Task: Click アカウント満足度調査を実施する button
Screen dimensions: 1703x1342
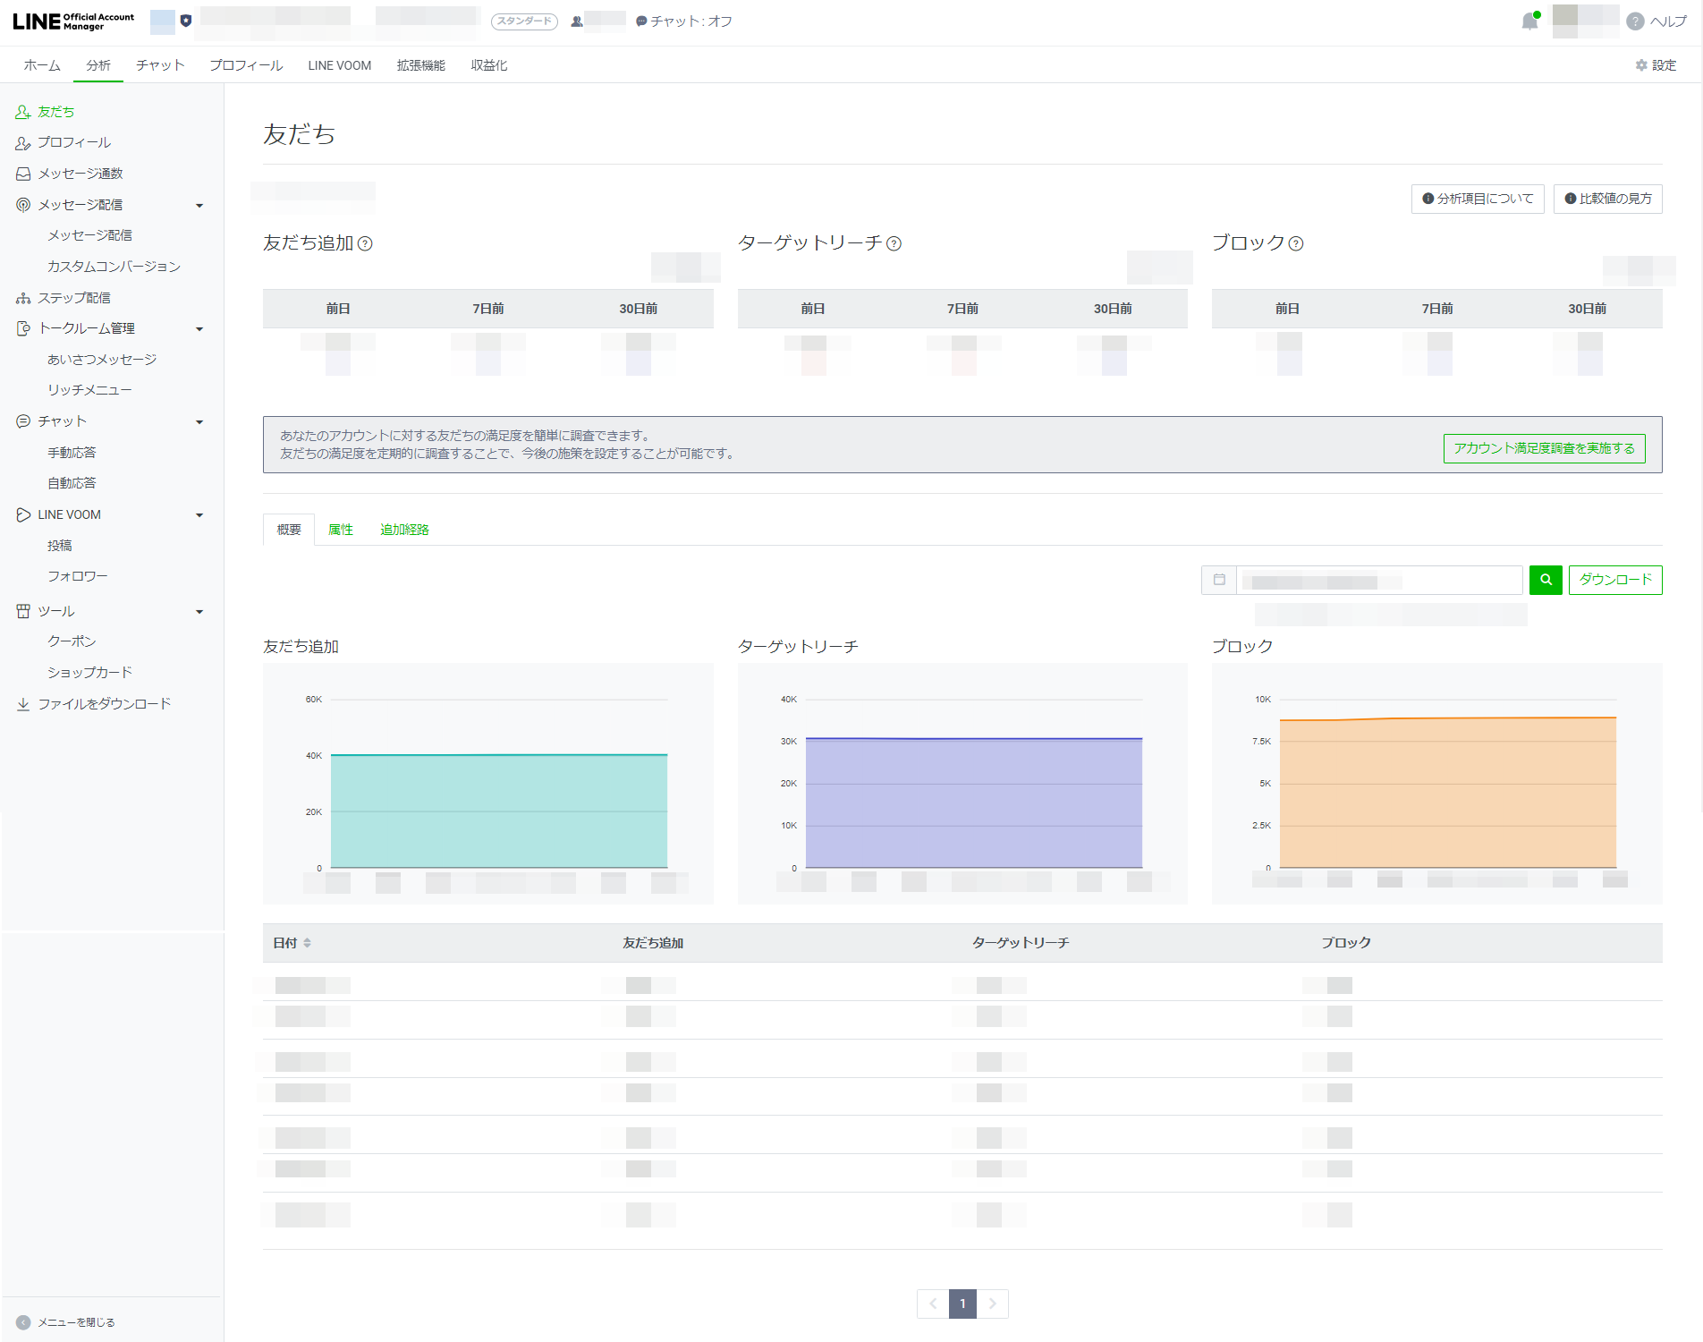Action: click(1544, 448)
